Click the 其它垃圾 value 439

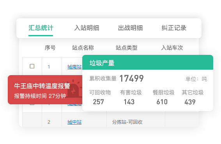[x=190, y=102]
